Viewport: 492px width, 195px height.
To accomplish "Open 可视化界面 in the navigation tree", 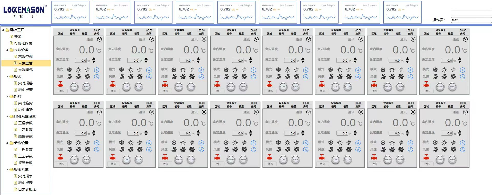I will tap(23, 43).
